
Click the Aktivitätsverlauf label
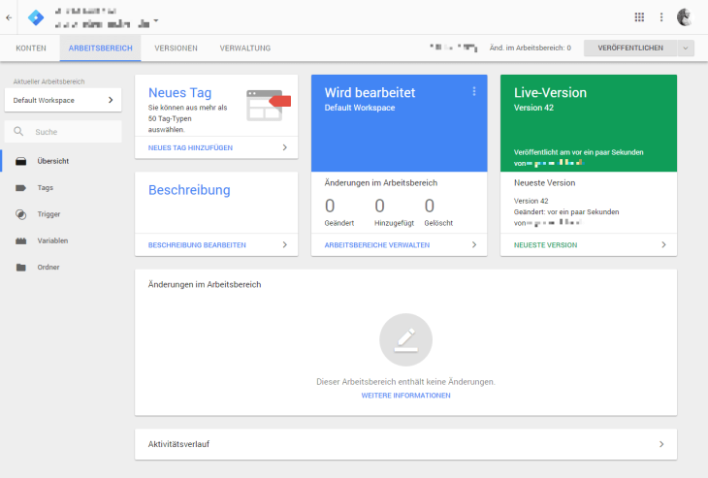(178, 444)
